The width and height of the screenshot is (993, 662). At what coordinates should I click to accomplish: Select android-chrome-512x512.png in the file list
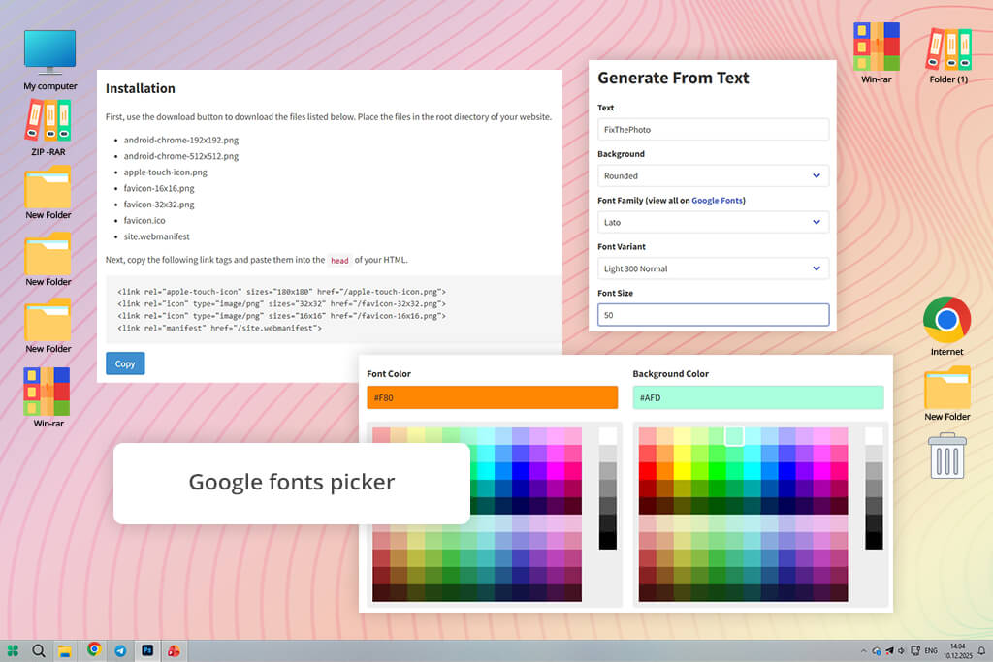[x=181, y=156]
